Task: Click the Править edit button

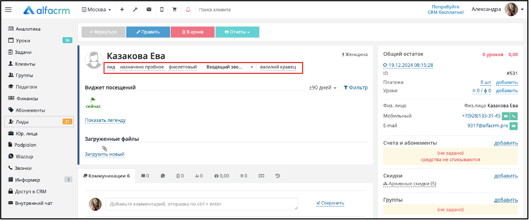Action: point(148,32)
